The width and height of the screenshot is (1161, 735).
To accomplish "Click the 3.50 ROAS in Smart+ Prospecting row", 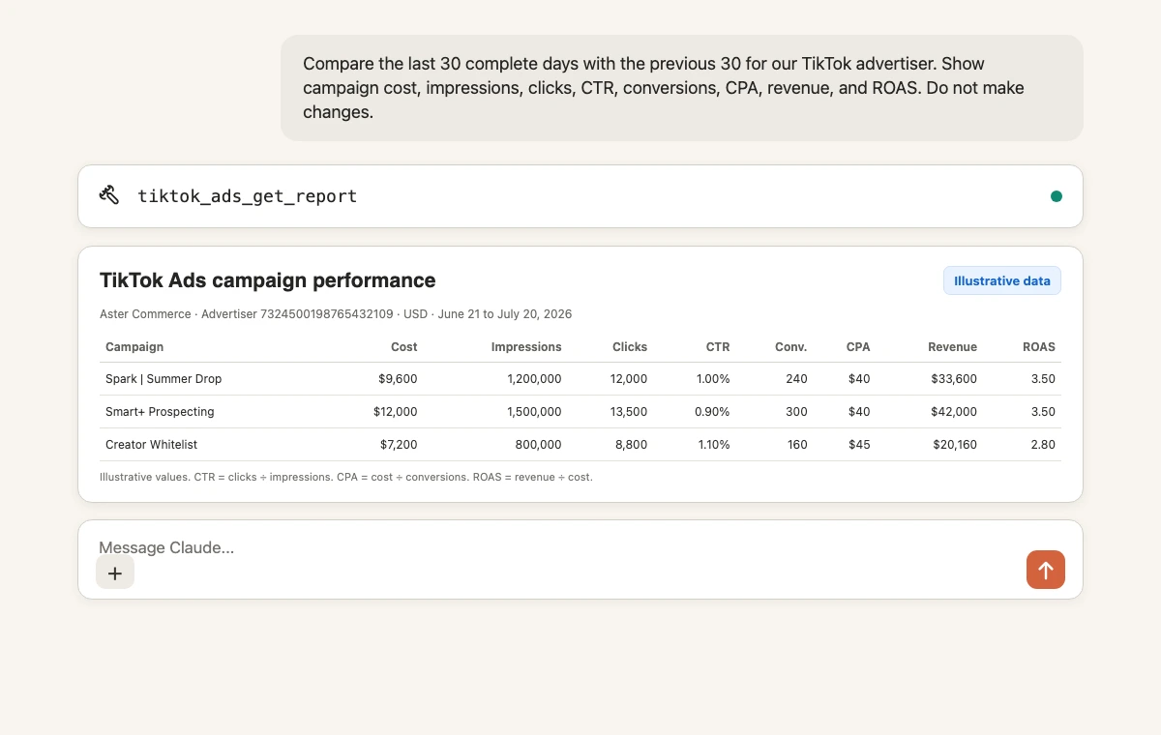I will pyautogui.click(x=1043, y=412).
